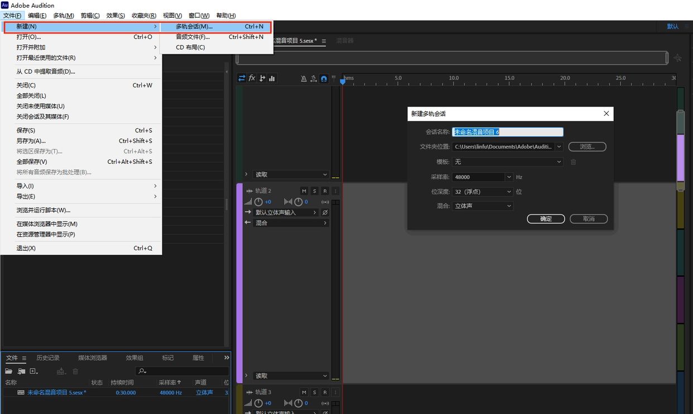The height and width of the screenshot is (414, 693).
Task: Click the session name input field
Action: click(x=508, y=132)
